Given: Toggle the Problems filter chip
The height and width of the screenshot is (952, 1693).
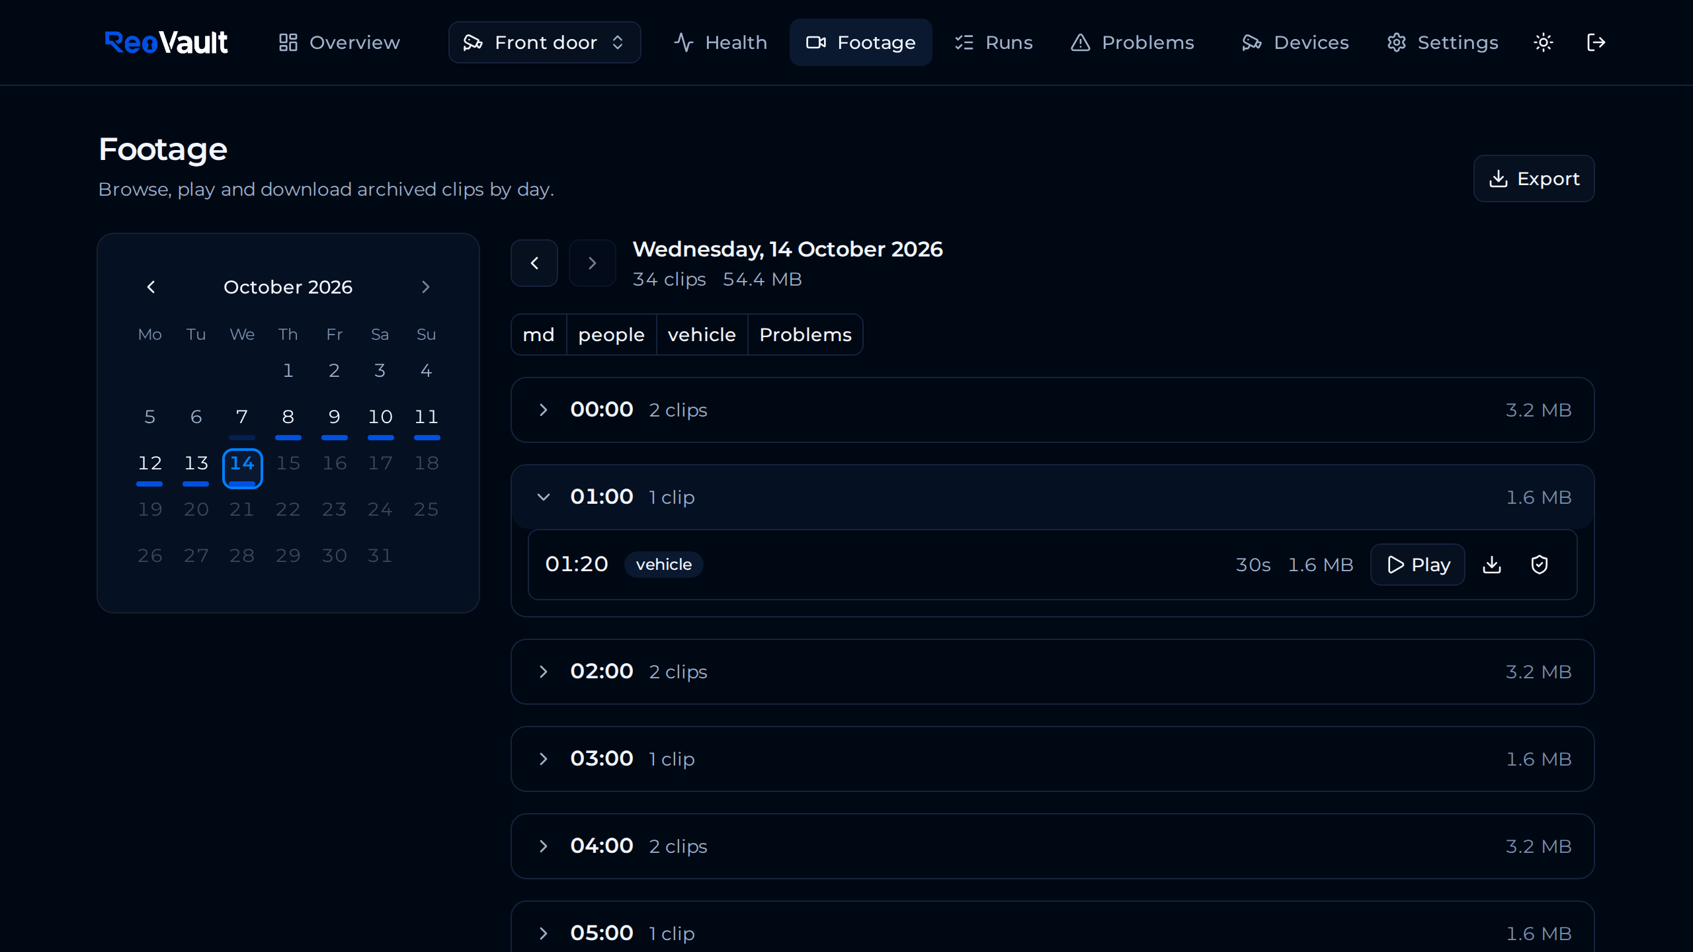Looking at the screenshot, I should [x=805, y=335].
